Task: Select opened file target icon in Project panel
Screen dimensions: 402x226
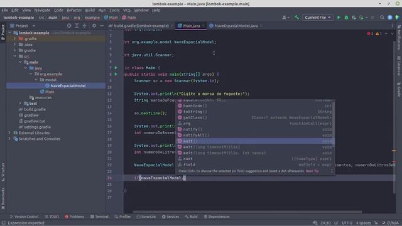Action: (69, 26)
